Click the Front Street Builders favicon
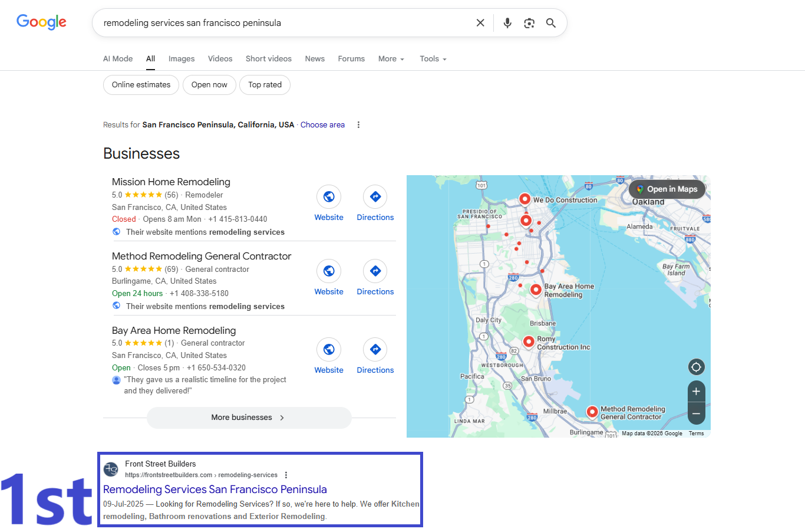Viewport: 805px width, 532px height. click(x=111, y=469)
